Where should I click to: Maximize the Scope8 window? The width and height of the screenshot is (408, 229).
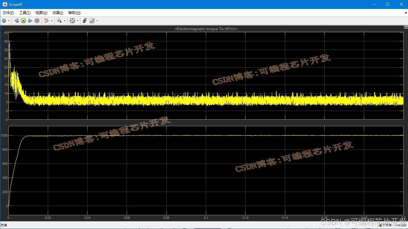388,4
